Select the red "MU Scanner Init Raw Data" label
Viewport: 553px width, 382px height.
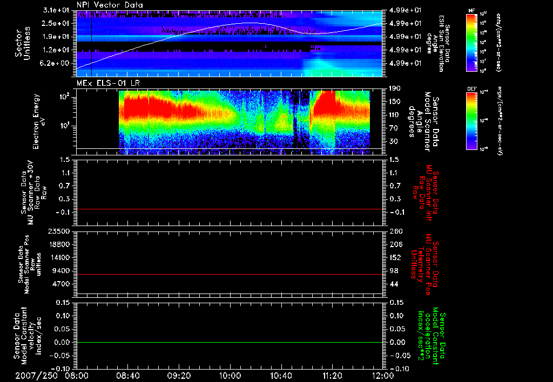point(426,193)
